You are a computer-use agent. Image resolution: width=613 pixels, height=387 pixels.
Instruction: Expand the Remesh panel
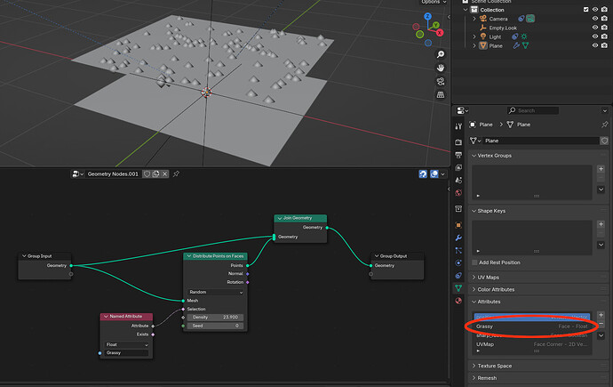(x=474, y=378)
